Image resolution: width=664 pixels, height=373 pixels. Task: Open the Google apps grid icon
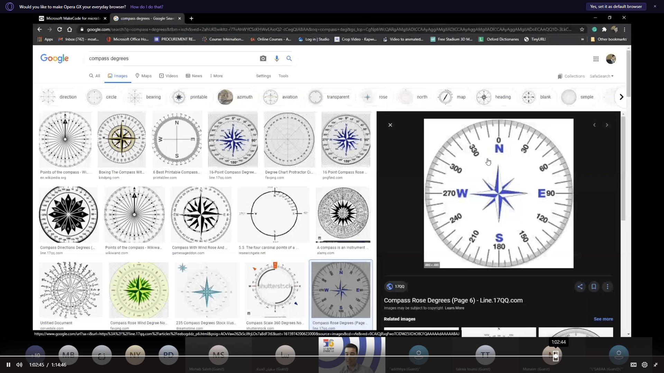point(596,59)
